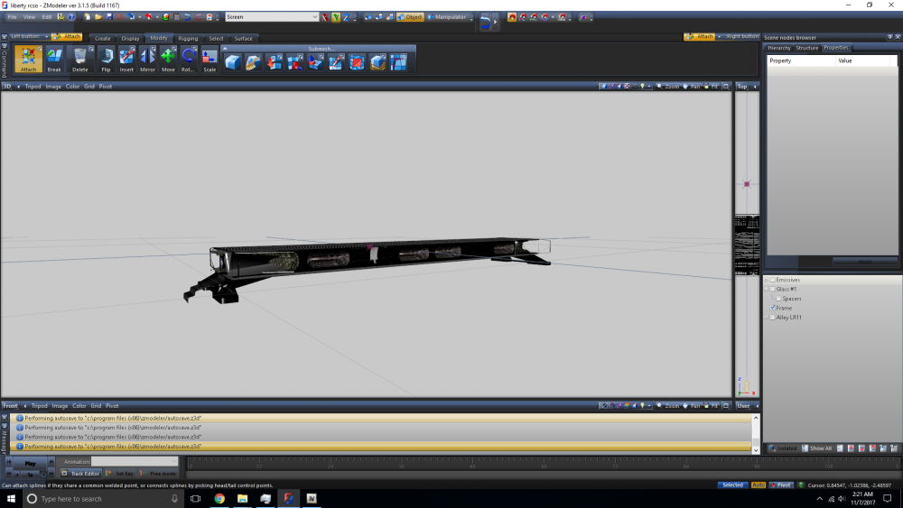Screen dimensions: 903x508
Task: Click the Windows search box
Action: point(104,499)
